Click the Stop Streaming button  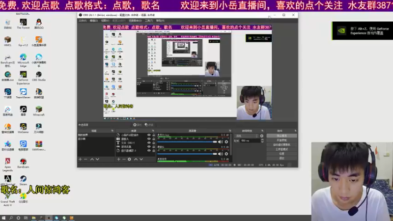pyautogui.click(x=281, y=136)
